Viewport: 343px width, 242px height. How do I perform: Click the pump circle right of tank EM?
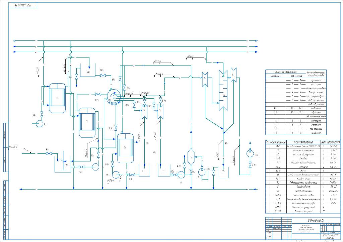pyautogui.click(x=95, y=167)
